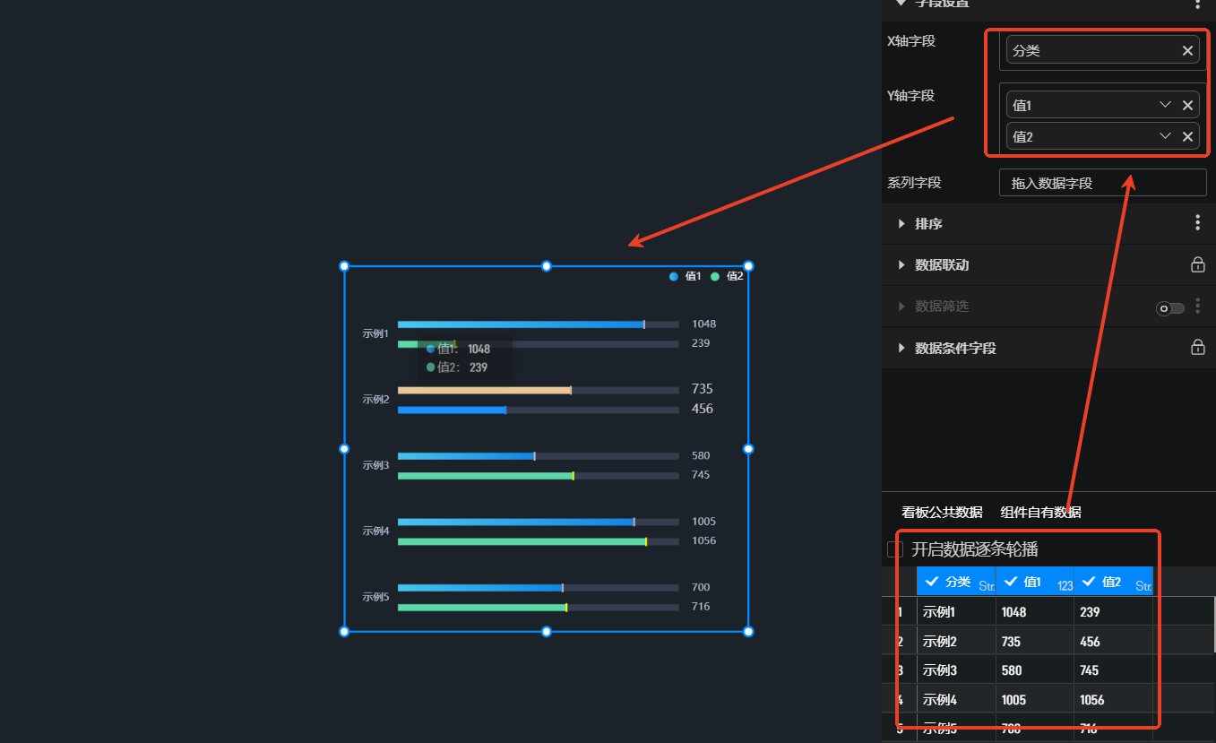Open the dropdown arrow for 值1 field
Image resolution: width=1216 pixels, height=743 pixels.
[1165, 106]
